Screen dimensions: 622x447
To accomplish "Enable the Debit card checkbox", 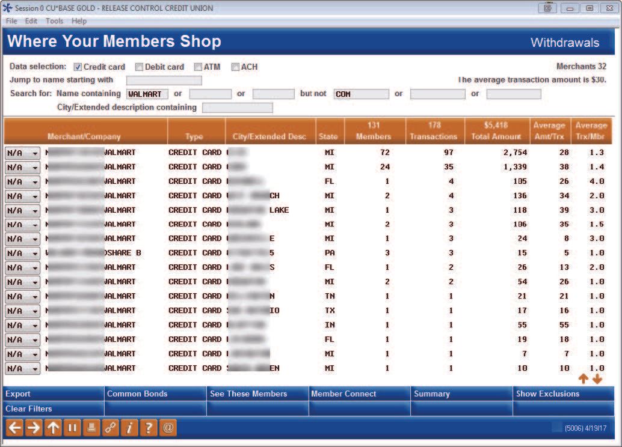I will tap(139, 67).
